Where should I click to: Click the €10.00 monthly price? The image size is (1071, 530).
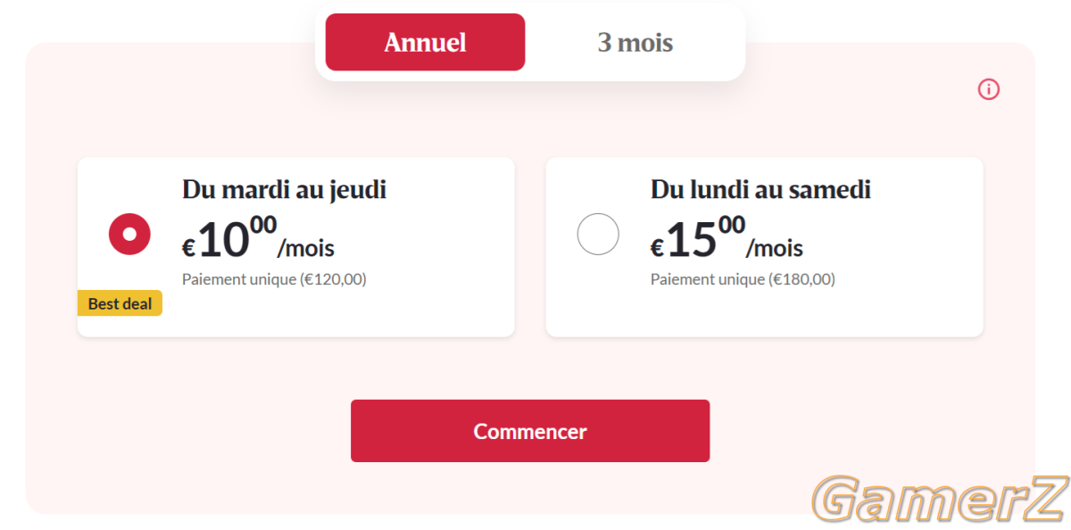pos(258,238)
